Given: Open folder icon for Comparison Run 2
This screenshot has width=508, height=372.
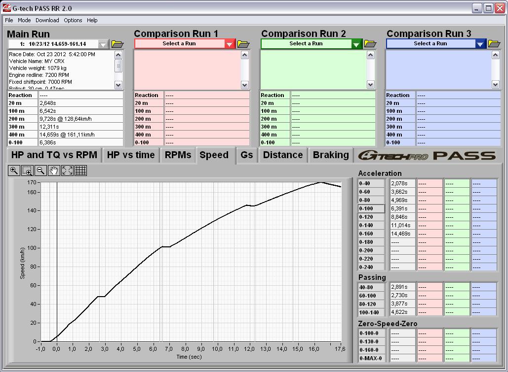Looking at the screenshot, I should [x=370, y=44].
